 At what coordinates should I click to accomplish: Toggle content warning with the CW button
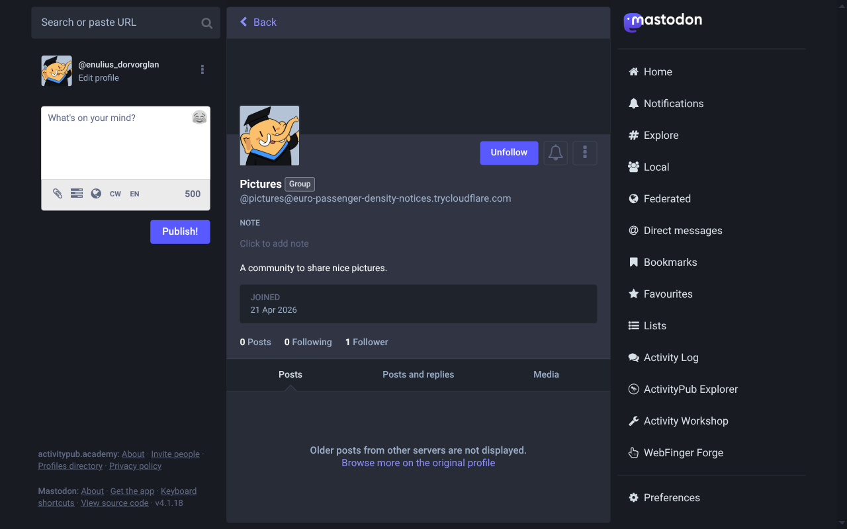click(x=115, y=193)
